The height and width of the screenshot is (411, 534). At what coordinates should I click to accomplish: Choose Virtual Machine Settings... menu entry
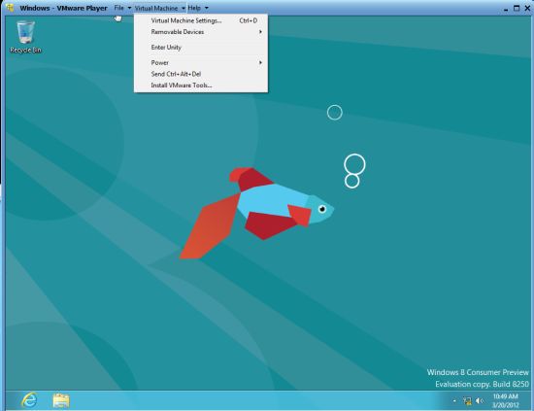(201, 20)
